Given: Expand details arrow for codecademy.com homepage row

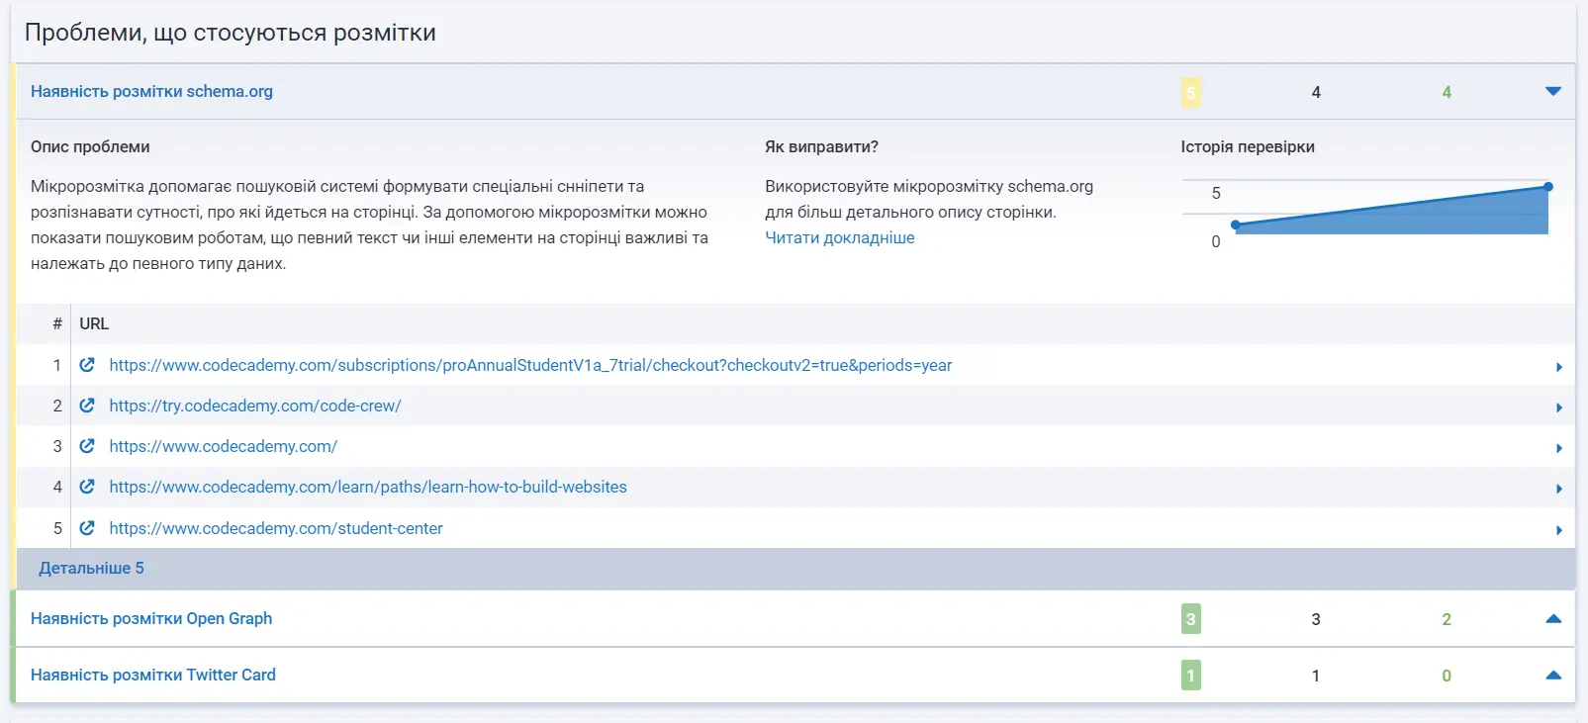Looking at the screenshot, I should click(x=1559, y=448).
